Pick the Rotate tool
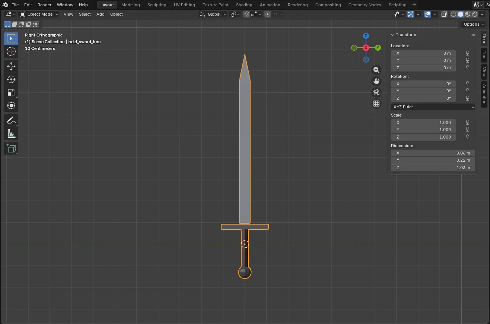Viewport: 490px width, 324px height. click(11, 79)
